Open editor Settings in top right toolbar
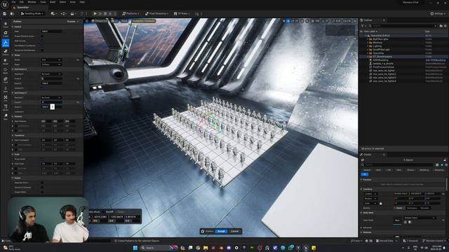The width and height of the screenshot is (449, 252). coord(437,13)
